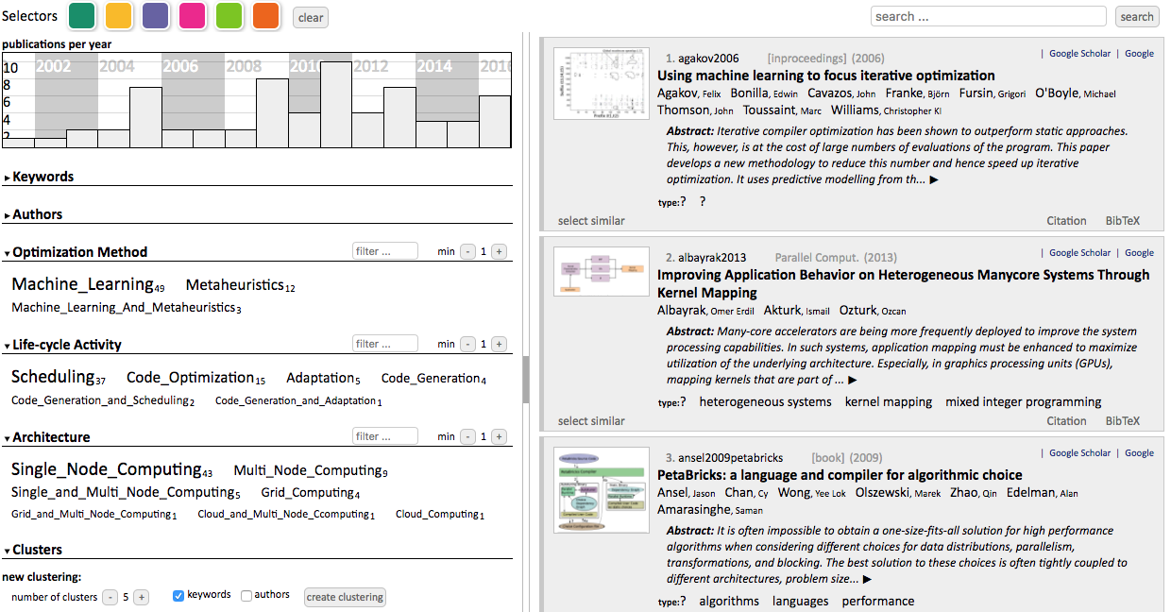This screenshot has width=1171, height=612.
Task: Activate the orange selector swatch
Action: [266, 16]
